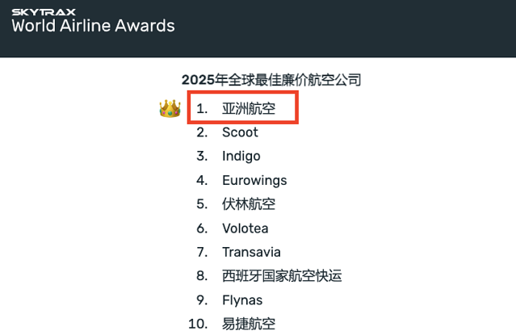Screen dimensions: 516x335
Task: Select Transavia in the ranking
Action: tap(251, 252)
